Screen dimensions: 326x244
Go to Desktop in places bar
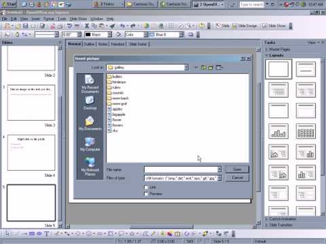[x=90, y=103]
